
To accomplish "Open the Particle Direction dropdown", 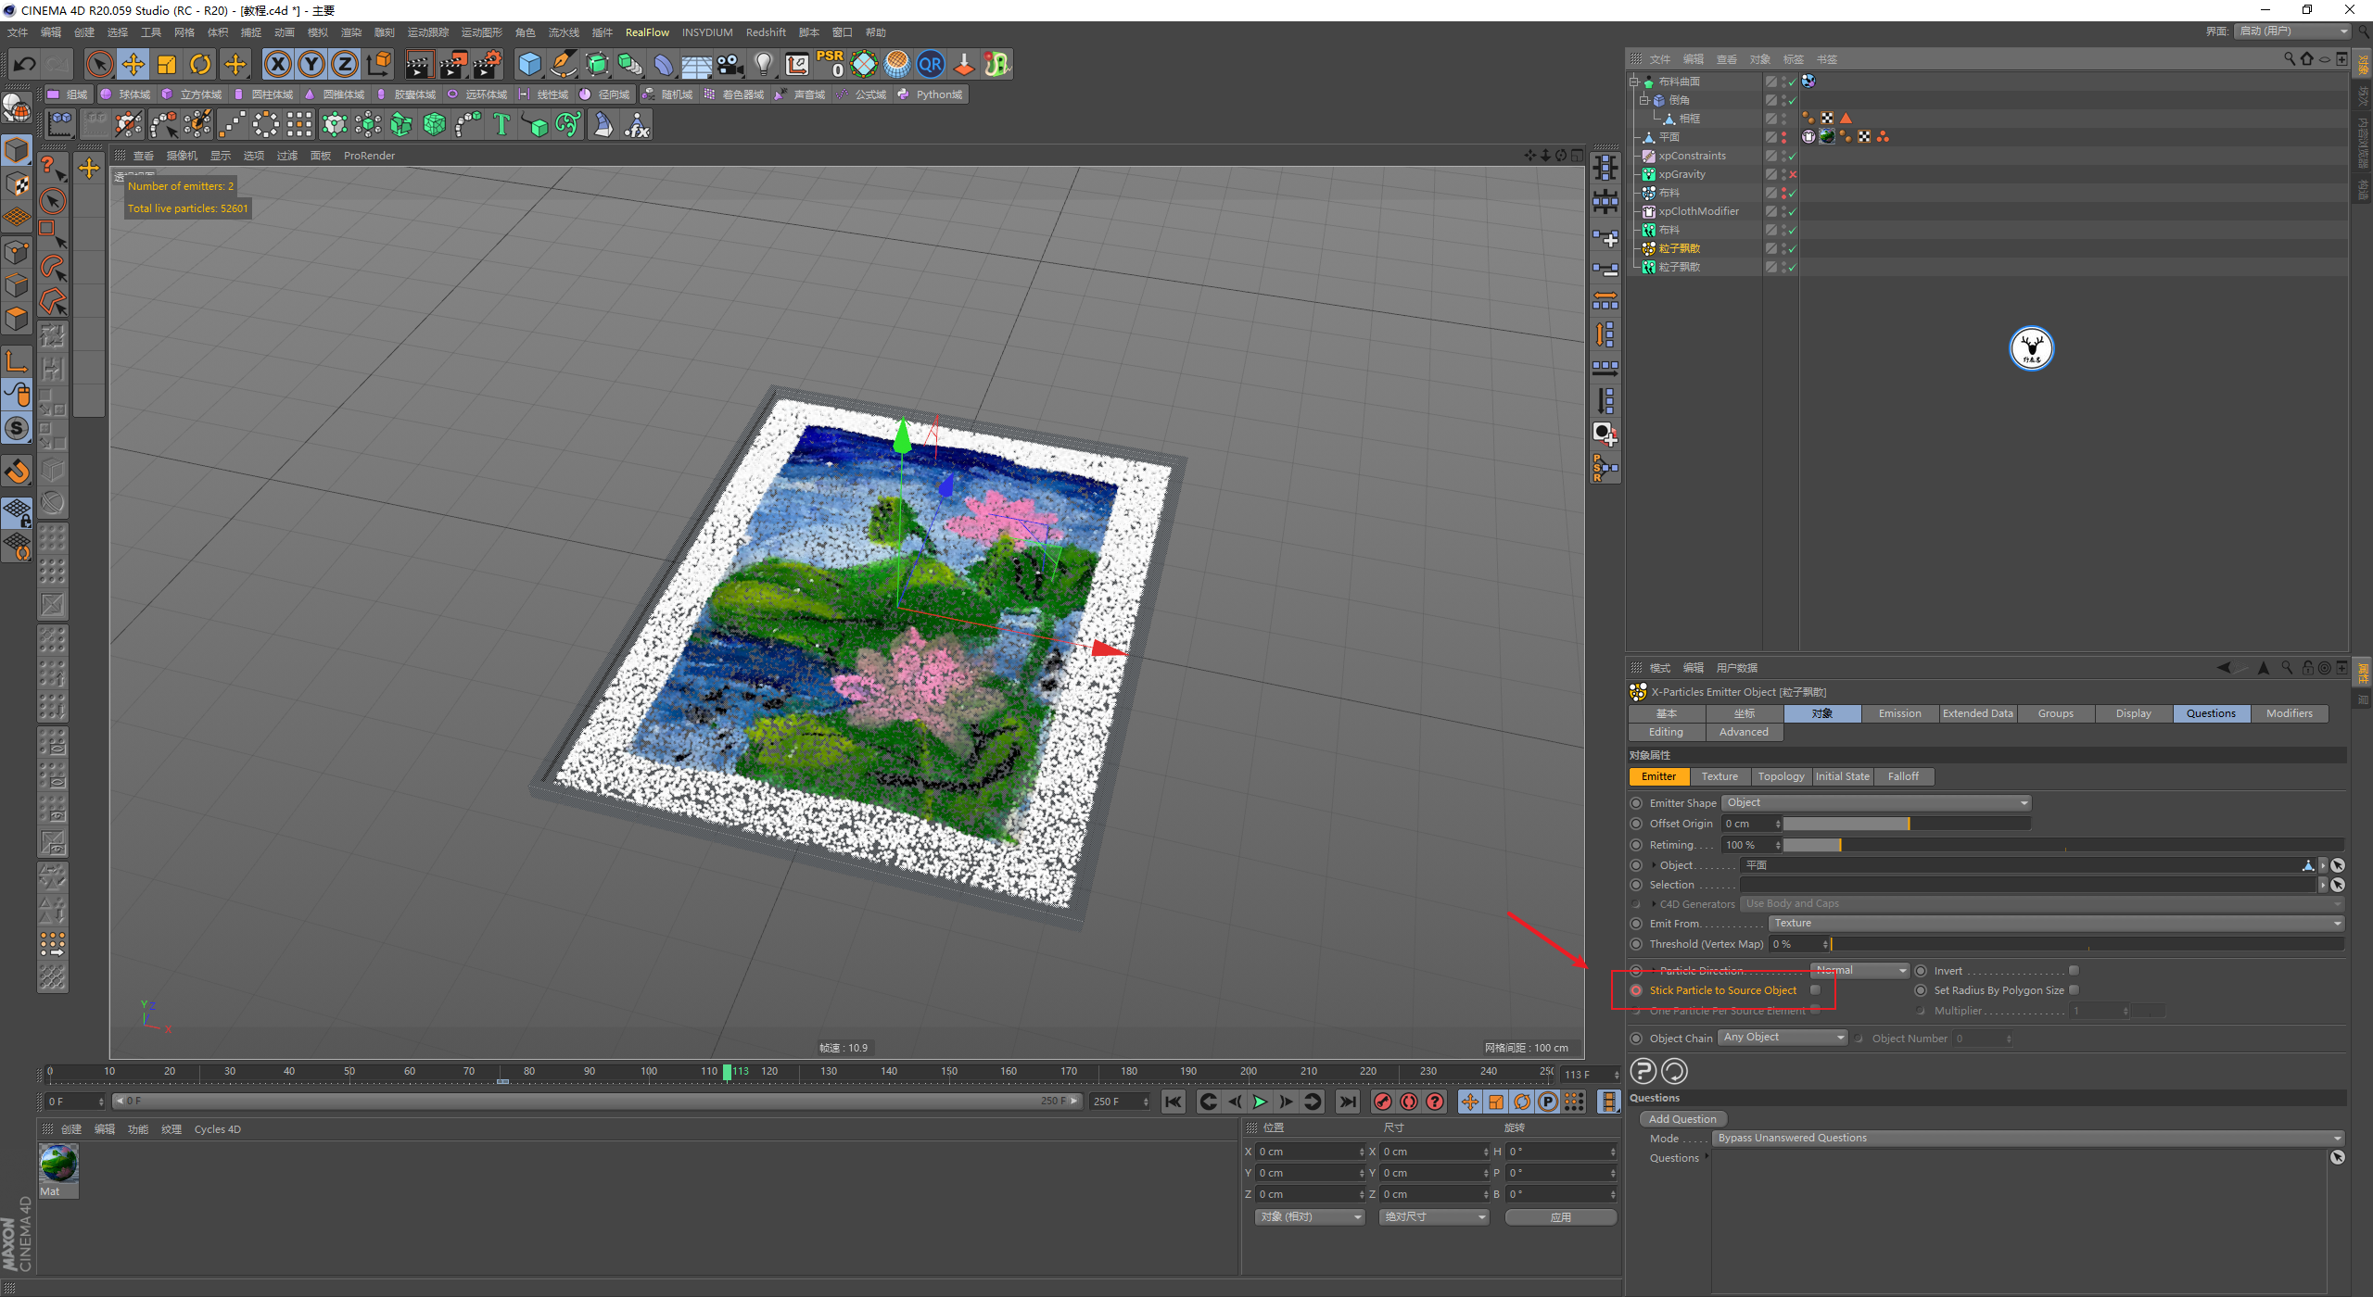I will pyautogui.click(x=1859, y=971).
